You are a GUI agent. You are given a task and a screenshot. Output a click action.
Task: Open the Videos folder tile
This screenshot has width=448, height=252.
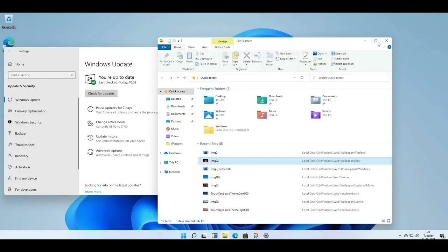tap(321, 114)
